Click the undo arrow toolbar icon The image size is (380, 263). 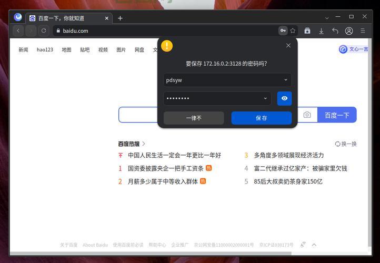click(x=335, y=31)
